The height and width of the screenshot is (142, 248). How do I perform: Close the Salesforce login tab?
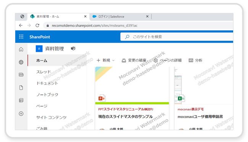pos(147,16)
